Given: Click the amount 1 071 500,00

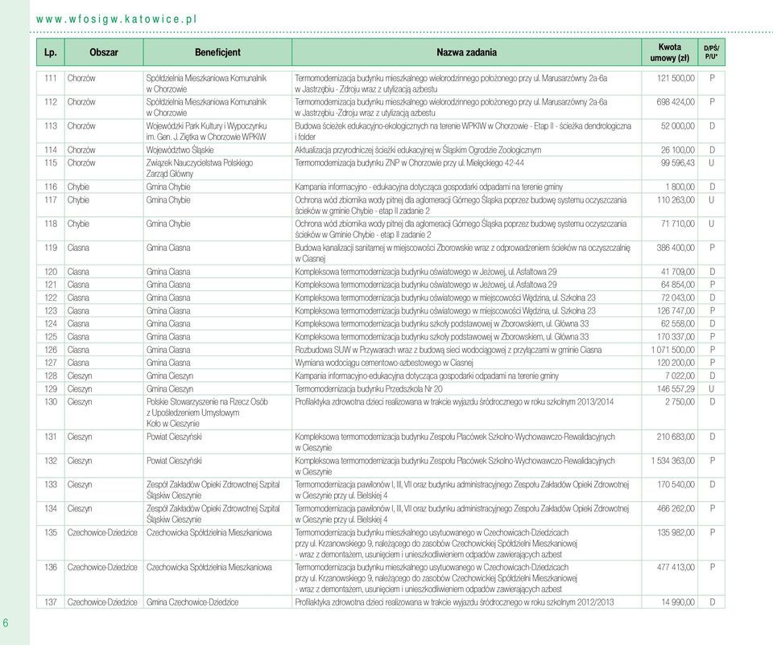Looking at the screenshot, I should pos(673,350).
